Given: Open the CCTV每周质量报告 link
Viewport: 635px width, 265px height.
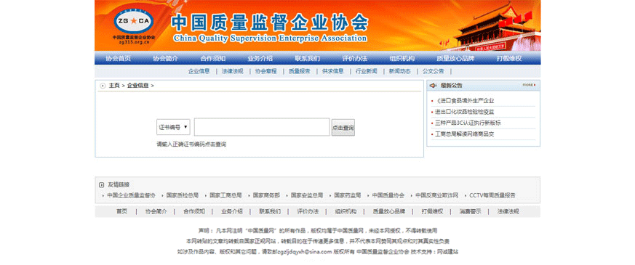Looking at the screenshot, I should coord(492,195).
